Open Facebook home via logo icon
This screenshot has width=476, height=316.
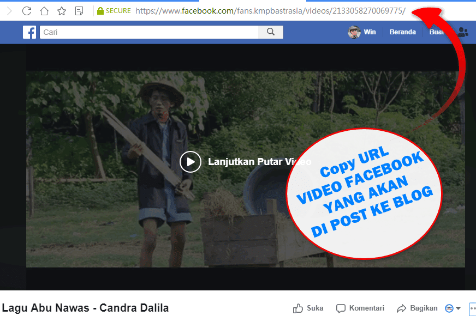pos(29,32)
